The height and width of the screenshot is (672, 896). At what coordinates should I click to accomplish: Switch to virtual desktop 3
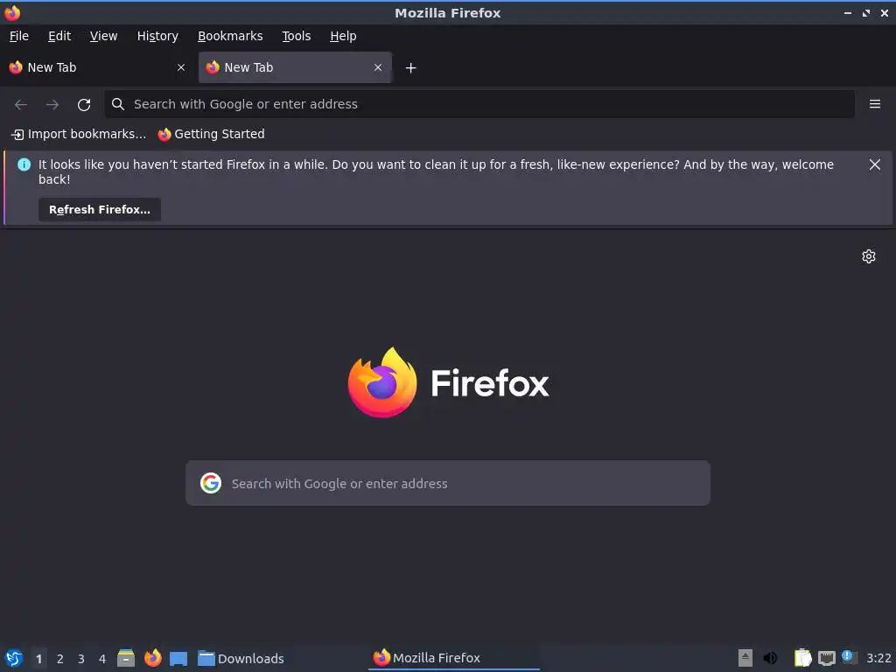click(81, 659)
